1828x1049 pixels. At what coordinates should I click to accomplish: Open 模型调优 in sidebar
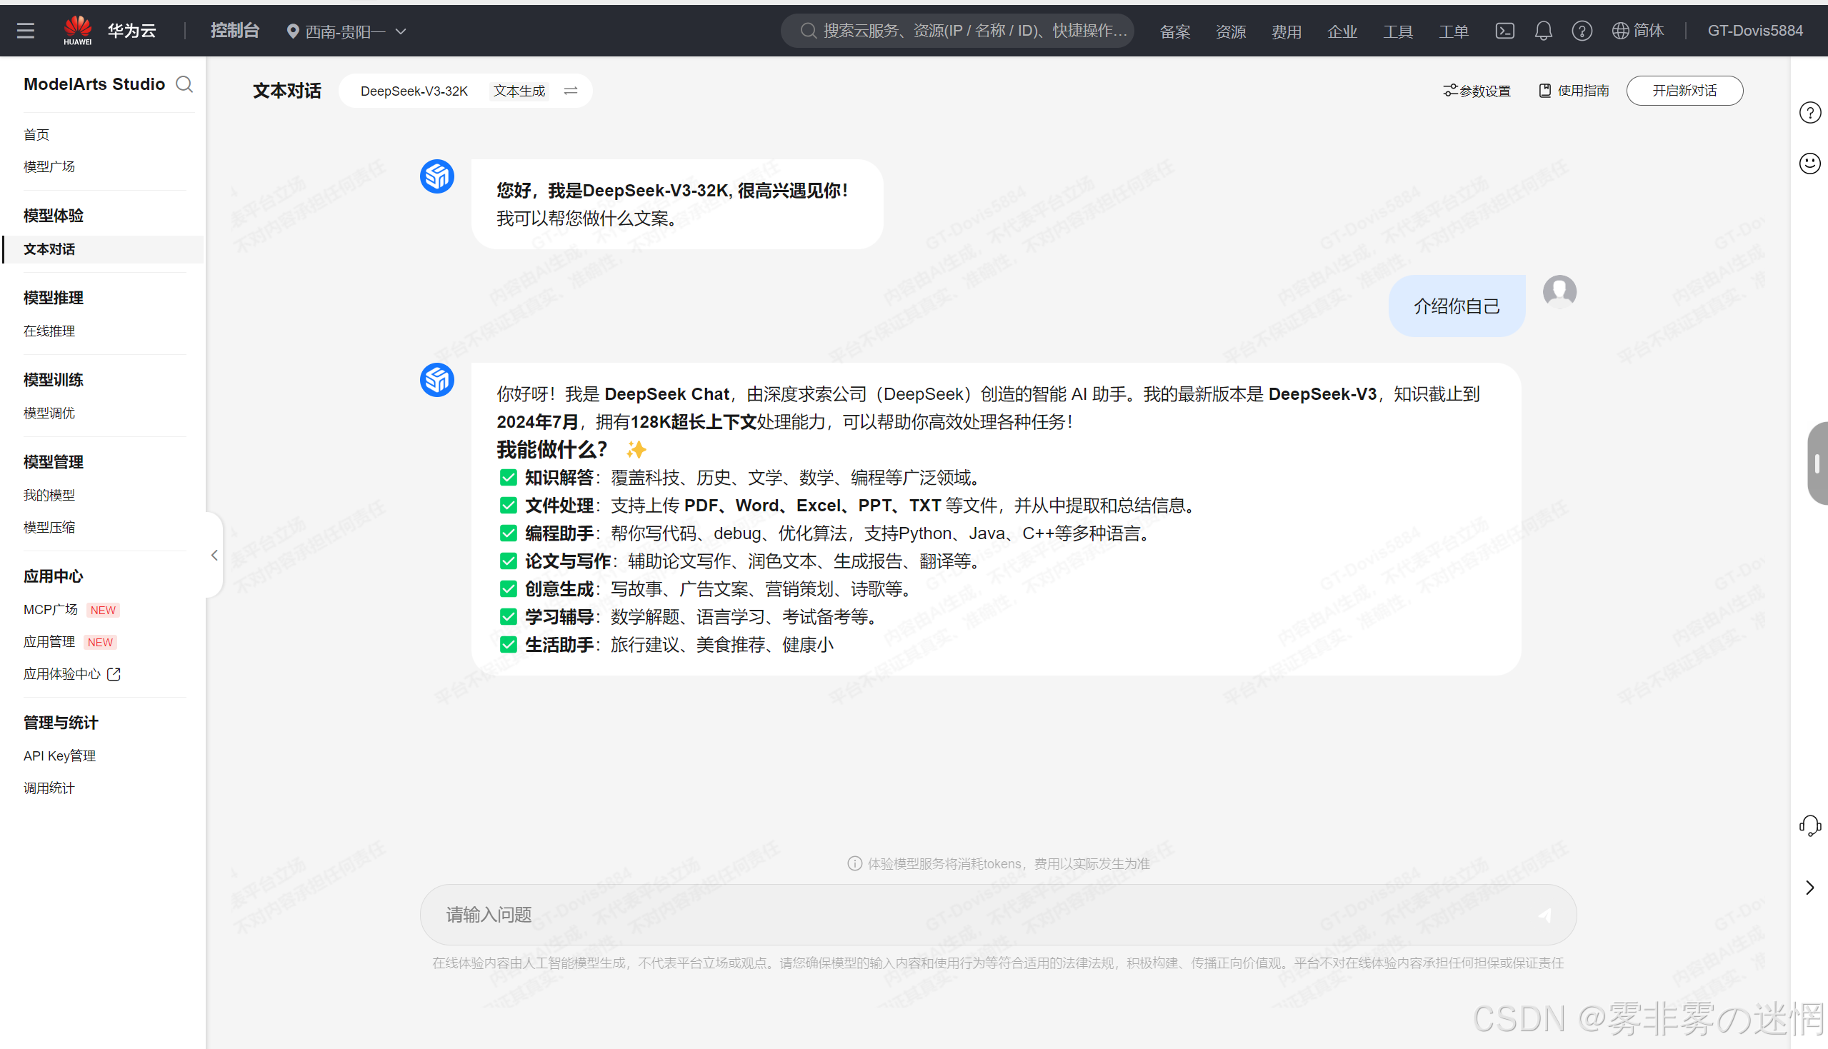click(x=49, y=413)
